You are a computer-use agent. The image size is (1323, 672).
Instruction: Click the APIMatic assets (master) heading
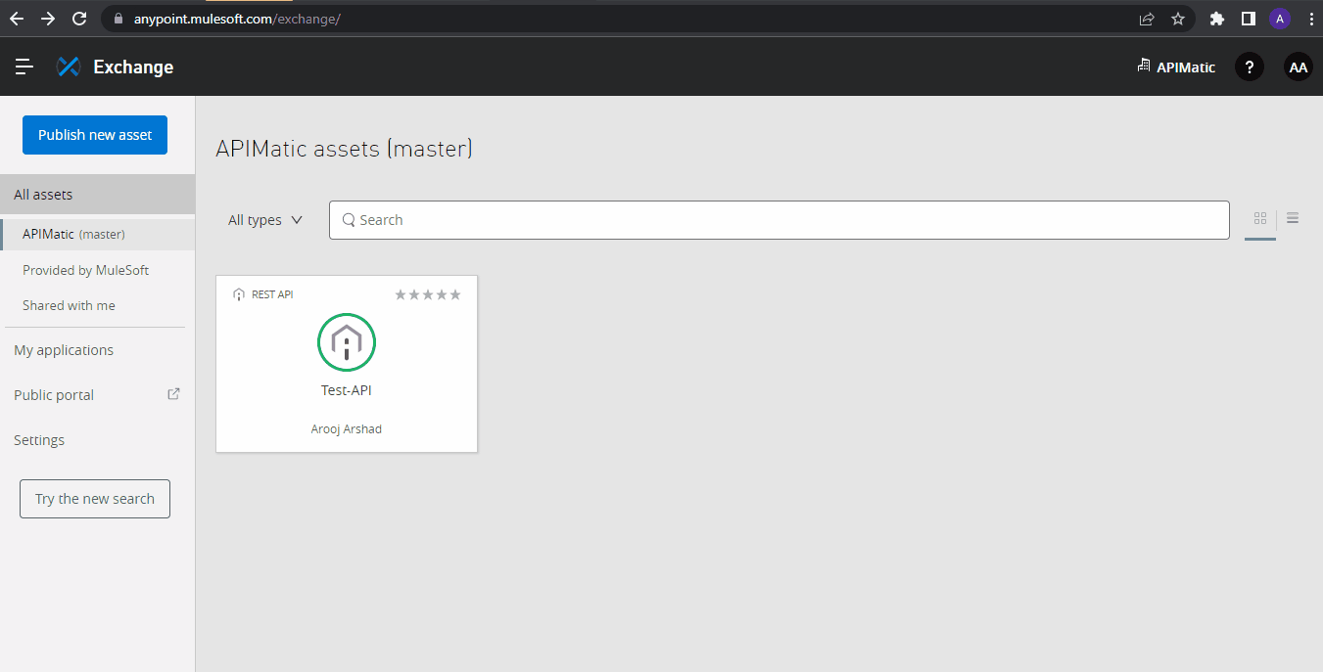point(344,150)
